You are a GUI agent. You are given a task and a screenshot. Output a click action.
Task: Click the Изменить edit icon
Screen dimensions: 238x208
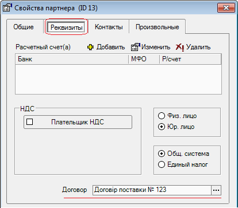point(136,47)
